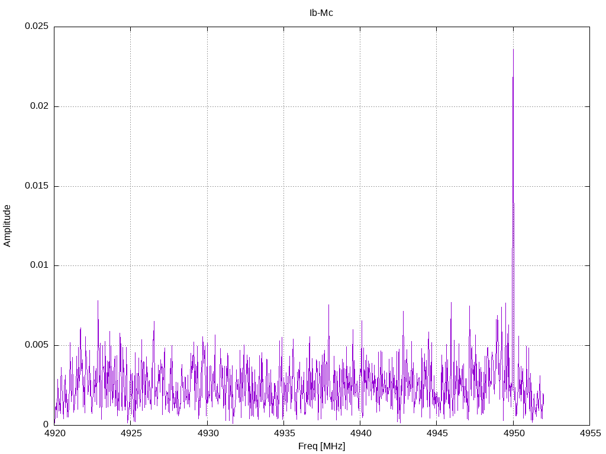Select the Amplitude y-axis label
Screen dimensions: 606x454
point(7,225)
